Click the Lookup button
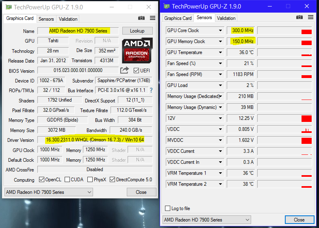The height and width of the screenshot is (228, 319). point(137,31)
